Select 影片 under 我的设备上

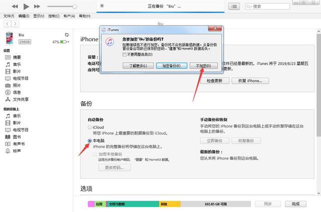17,123
